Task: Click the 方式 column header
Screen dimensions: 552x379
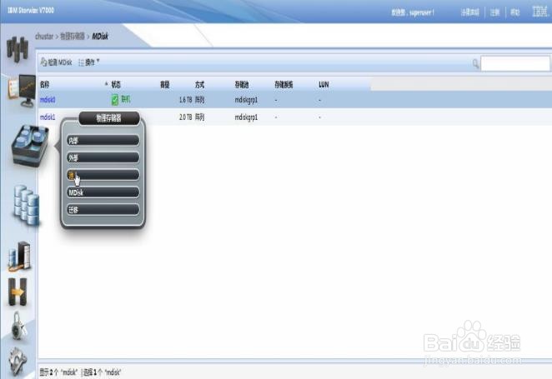Action: coord(199,84)
